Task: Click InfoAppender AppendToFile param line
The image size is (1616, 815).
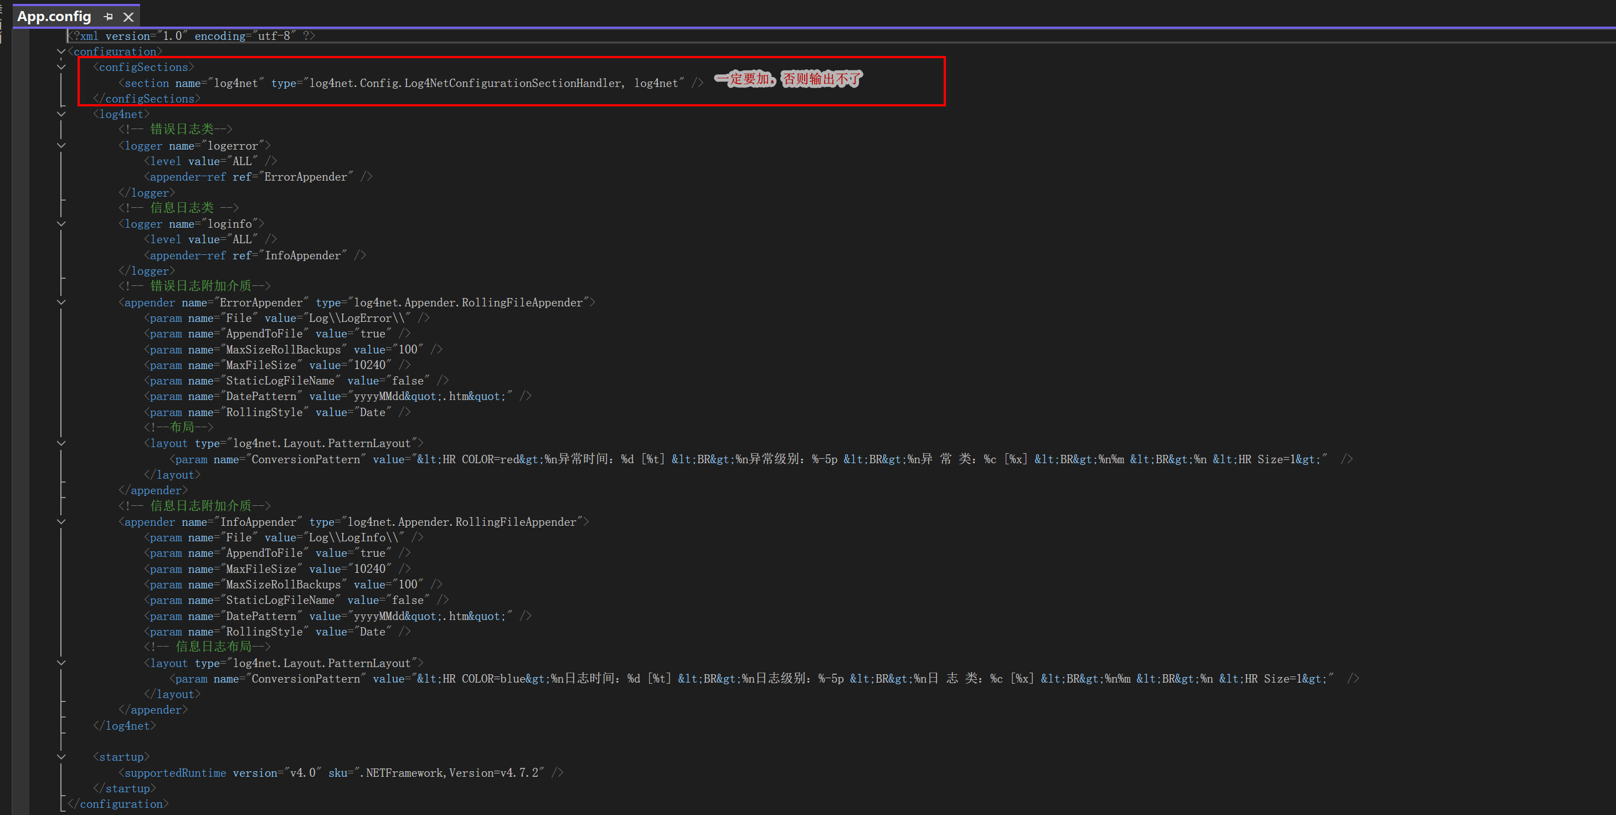Action: click(277, 553)
